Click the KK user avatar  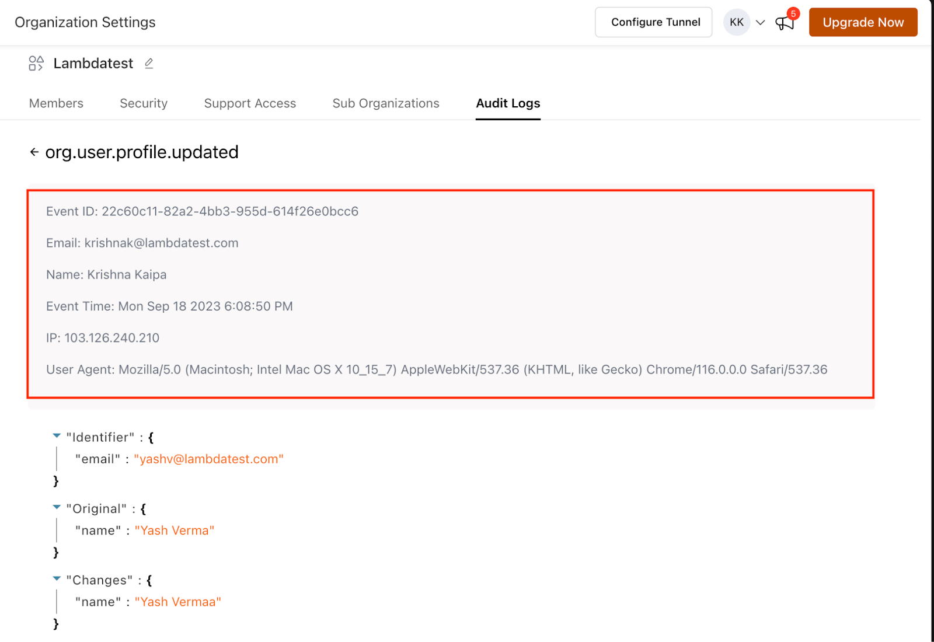click(x=736, y=22)
